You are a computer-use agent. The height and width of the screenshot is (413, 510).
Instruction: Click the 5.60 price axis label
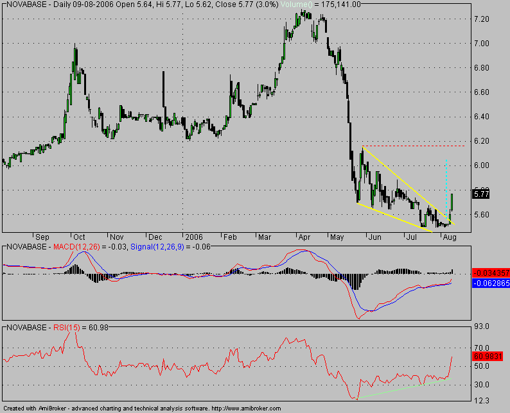click(482, 215)
